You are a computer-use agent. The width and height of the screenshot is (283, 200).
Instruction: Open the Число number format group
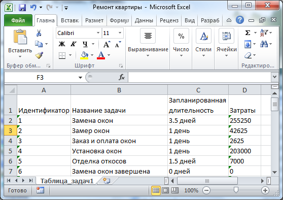pyautogui.click(x=181, y=43)
